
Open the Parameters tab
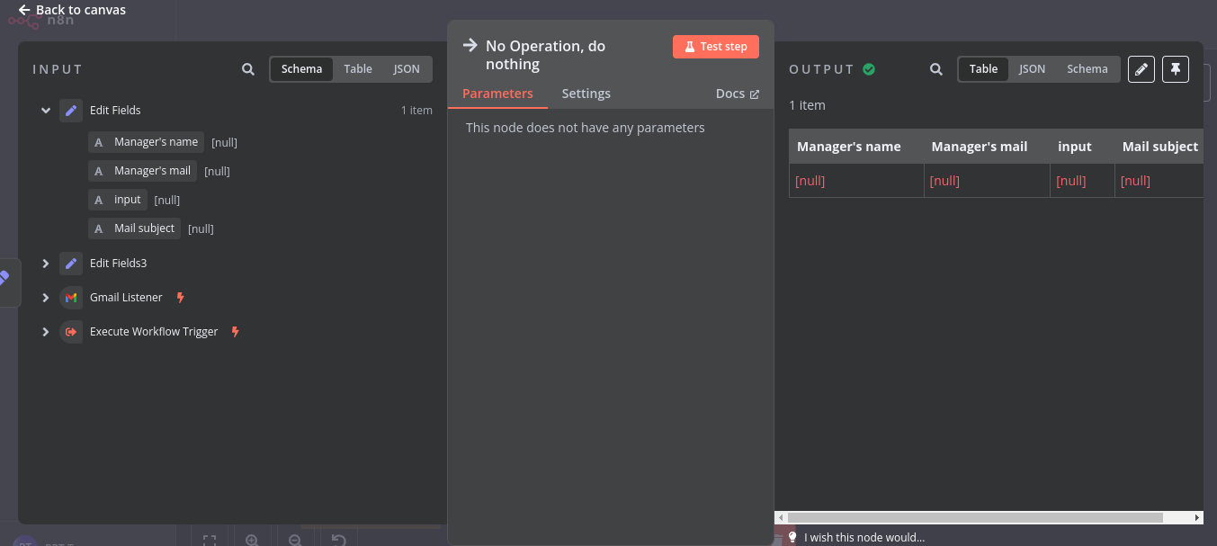[497, 94]
